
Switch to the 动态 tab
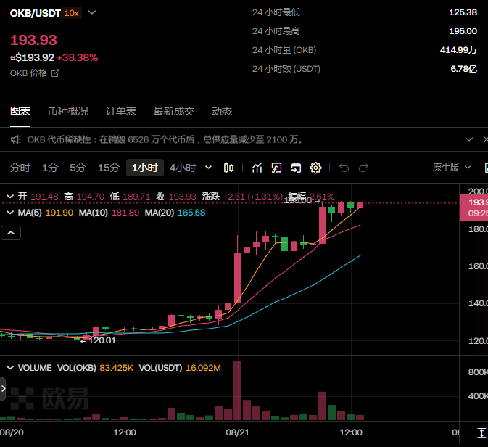point(222,111)
